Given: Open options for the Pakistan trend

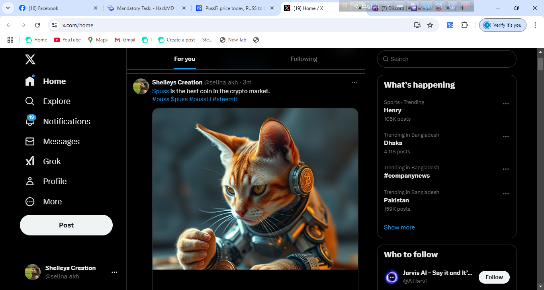Looking at the screenshot, I should 506,194.
